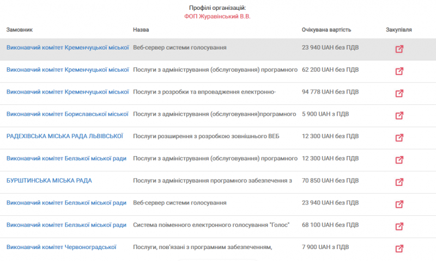The image size is (436, 261).
Task: Open customer link РАДЕХІВСЬКА МІСЬКА РАДА ЛЬВІВСЬКОЇ
Action: pos(64,136)
